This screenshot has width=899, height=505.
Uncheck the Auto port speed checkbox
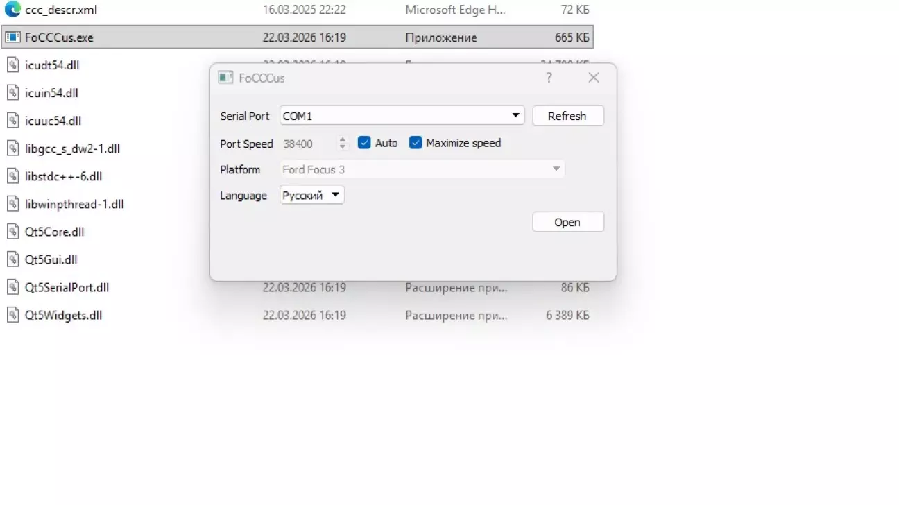tap(364, 143)
